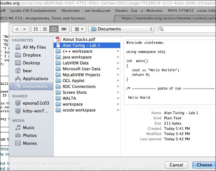This screenshot has width=216, height=171.
Task: Open Lynda CSS Fundamentals bookmark
Action: point(33,11)
